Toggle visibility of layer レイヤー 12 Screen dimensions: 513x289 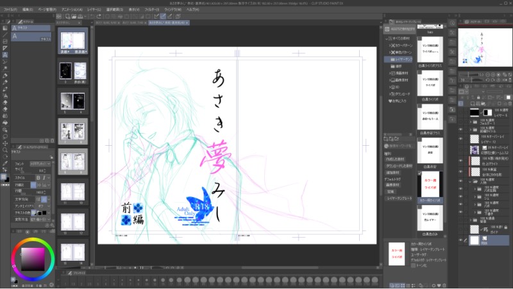[460, 139]
